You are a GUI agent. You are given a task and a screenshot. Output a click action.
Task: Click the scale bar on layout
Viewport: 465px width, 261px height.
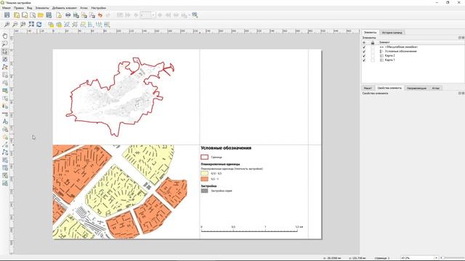pyautogui.click(x=251, y=228)
